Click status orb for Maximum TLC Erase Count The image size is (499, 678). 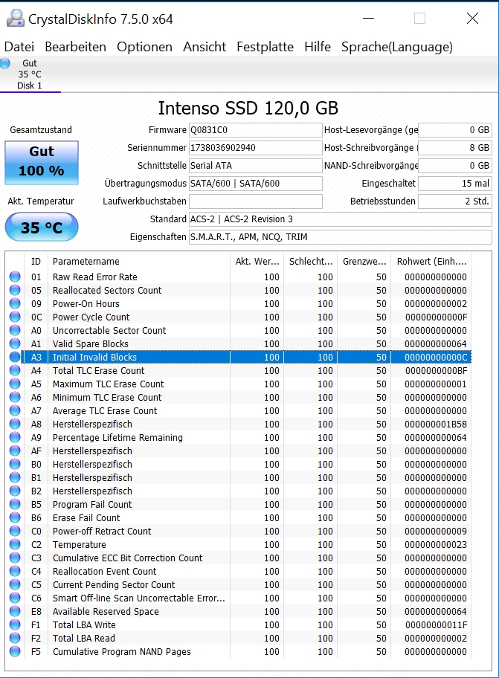(x=15, y=384)
